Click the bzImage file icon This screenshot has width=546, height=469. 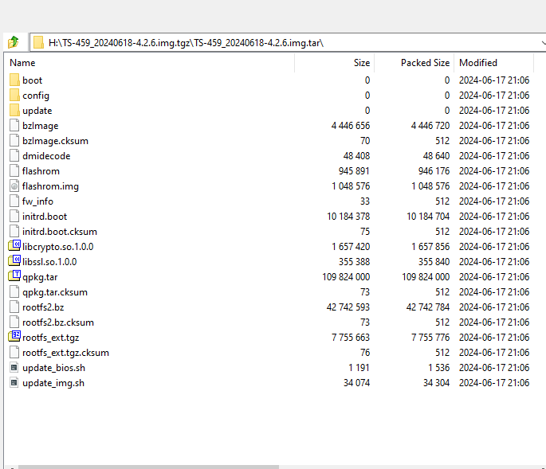[14, 126]
